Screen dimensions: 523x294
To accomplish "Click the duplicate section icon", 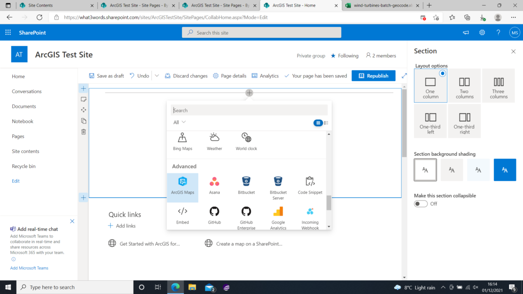I will coord(83,121).
